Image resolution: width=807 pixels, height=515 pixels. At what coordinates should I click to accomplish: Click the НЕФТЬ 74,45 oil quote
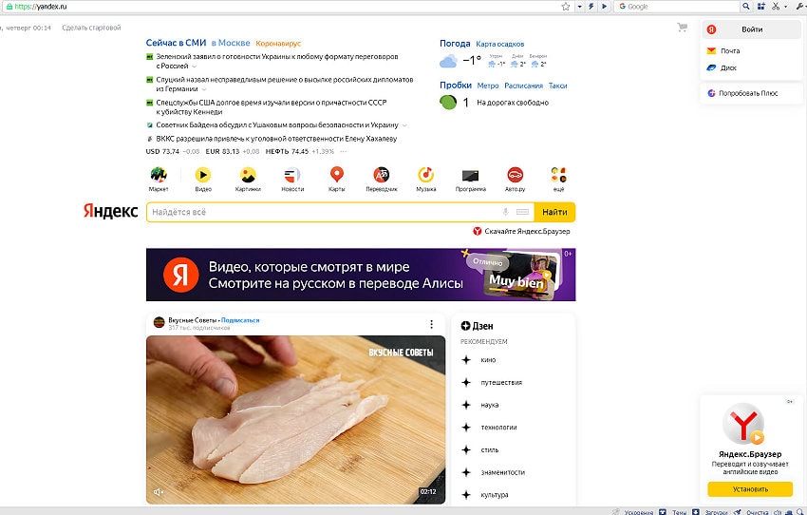287,151
